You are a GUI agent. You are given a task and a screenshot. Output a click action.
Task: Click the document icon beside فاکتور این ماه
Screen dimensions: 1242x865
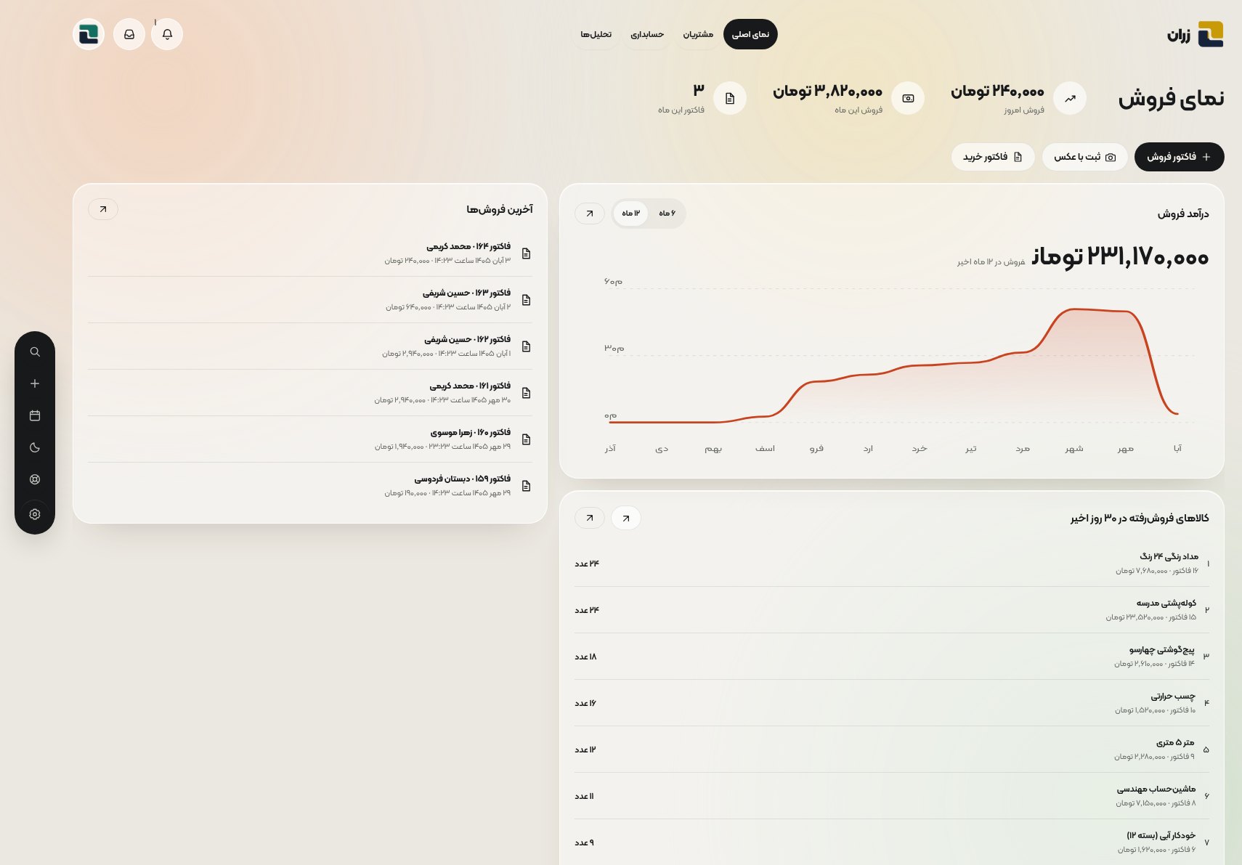point(730,98)
